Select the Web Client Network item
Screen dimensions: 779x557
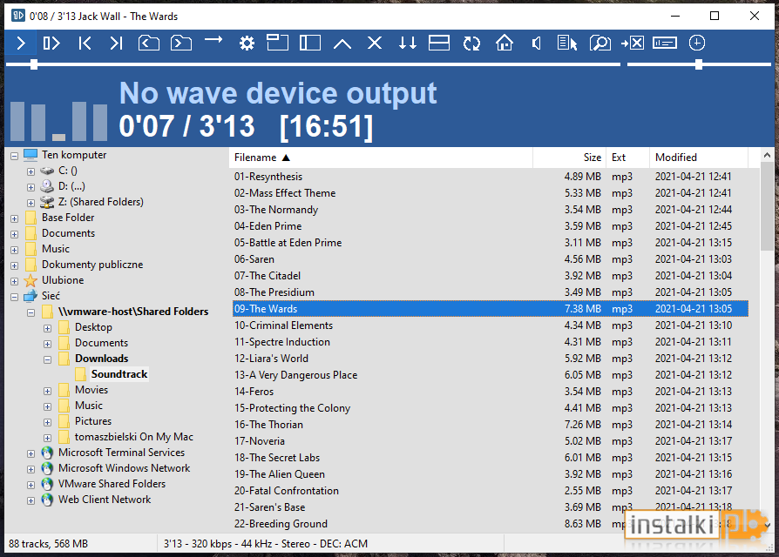point(105,500)
